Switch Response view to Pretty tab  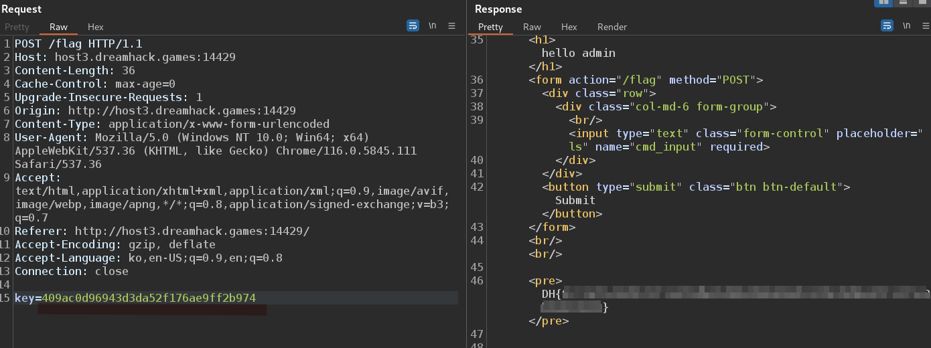(x=490, y=27)
